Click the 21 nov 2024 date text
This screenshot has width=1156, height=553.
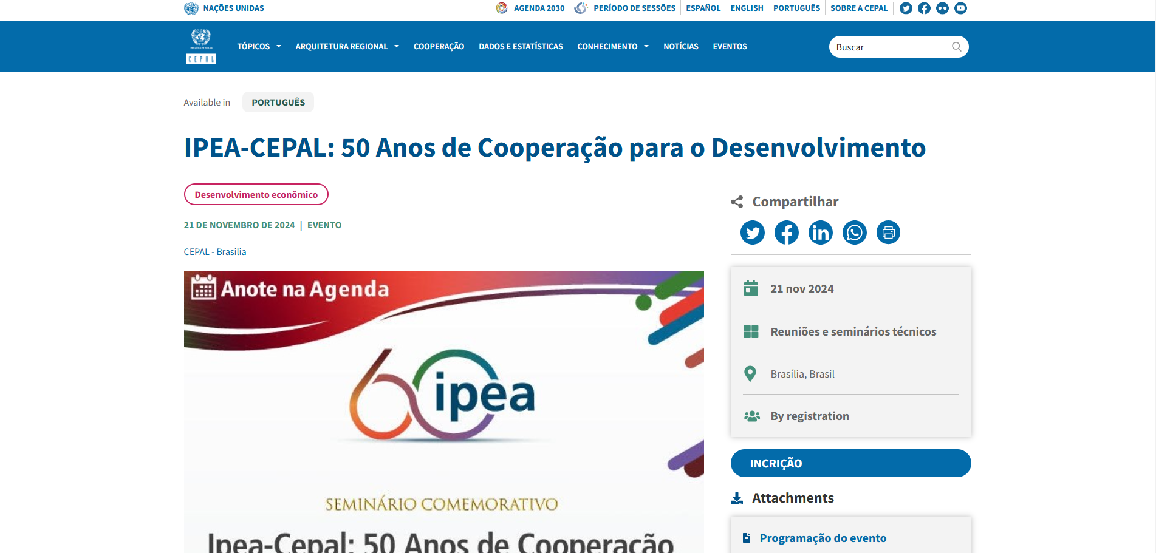click(x=802, y=288)
